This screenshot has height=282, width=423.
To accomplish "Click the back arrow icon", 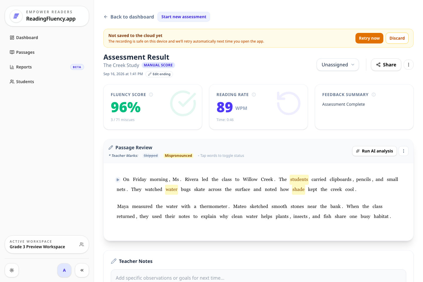I will click(106, 17).
